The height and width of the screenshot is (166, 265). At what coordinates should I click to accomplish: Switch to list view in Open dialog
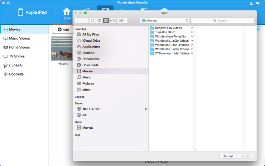coord(99,21)
